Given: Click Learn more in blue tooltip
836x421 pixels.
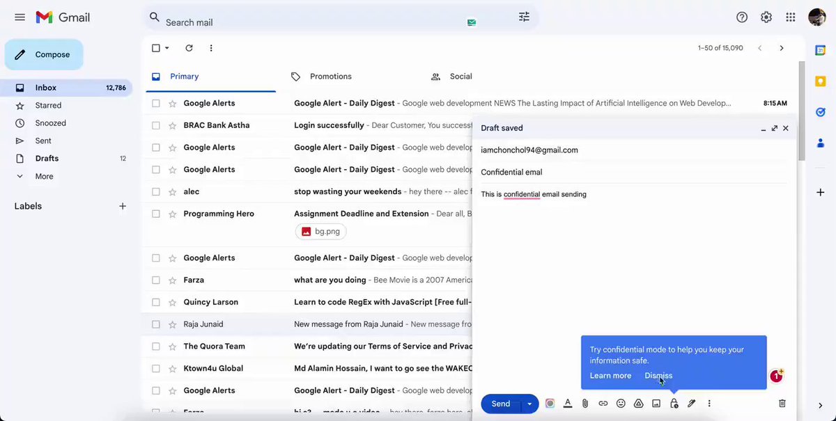Looking at the screenshot, I should 610,376.
